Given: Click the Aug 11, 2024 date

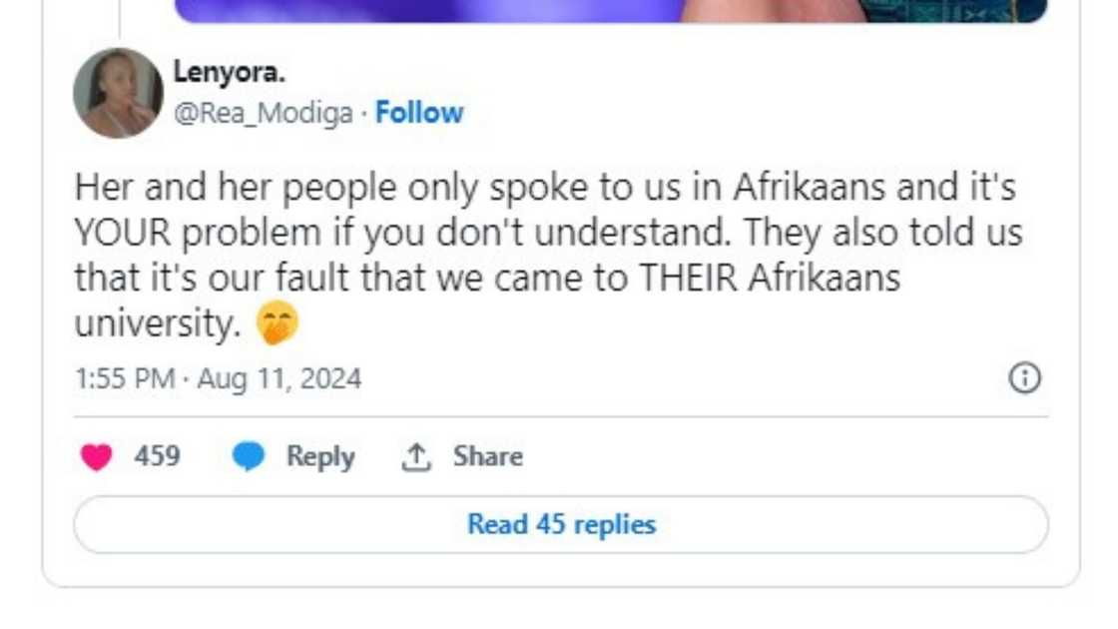Looking at the screenshot, I should tap(279, 379).
